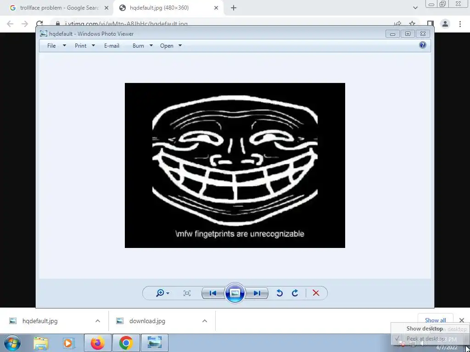Maximize the Windows Photo Viewer window
Viewport: 470px width, 352px height.
coord(408,34)
